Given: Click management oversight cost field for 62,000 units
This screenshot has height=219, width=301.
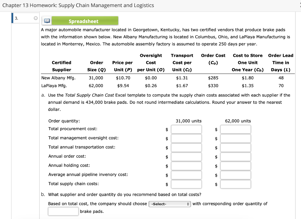Looking at the screenshot, I should [x=235, y=138].
